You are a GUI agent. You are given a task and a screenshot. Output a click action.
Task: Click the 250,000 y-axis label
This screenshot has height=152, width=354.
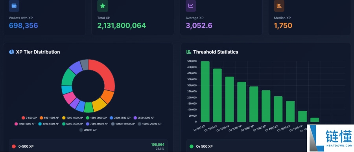[192, 92]
